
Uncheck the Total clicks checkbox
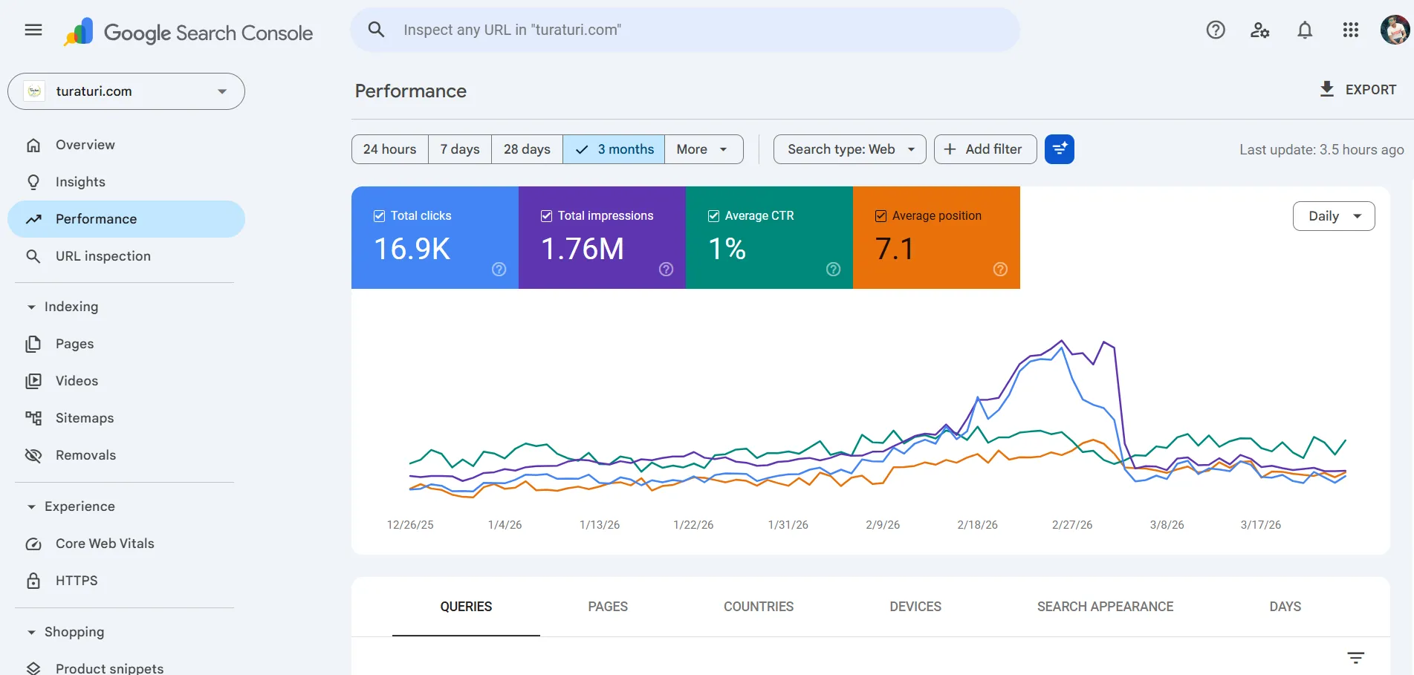(380, 216)
